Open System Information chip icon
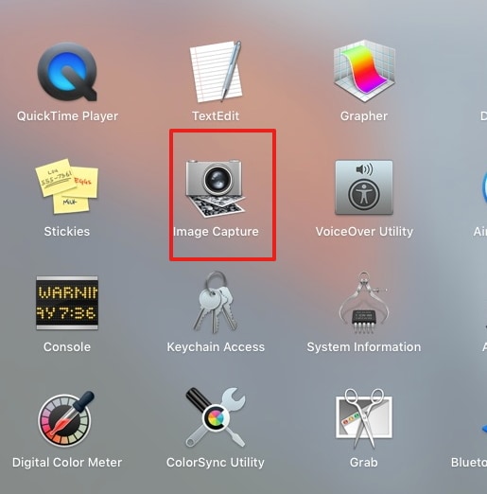This screenshot has height=494, width=487. click(x=364, y=302)
